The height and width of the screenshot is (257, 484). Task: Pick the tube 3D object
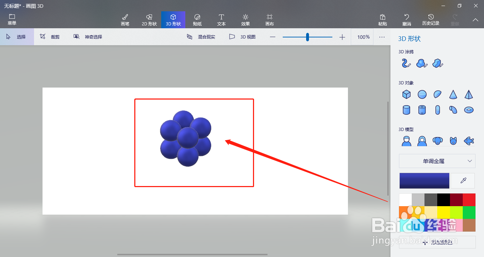point(422,110)
